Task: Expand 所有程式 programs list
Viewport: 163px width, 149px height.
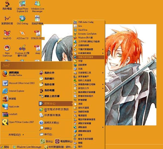Action: point(16,135)
